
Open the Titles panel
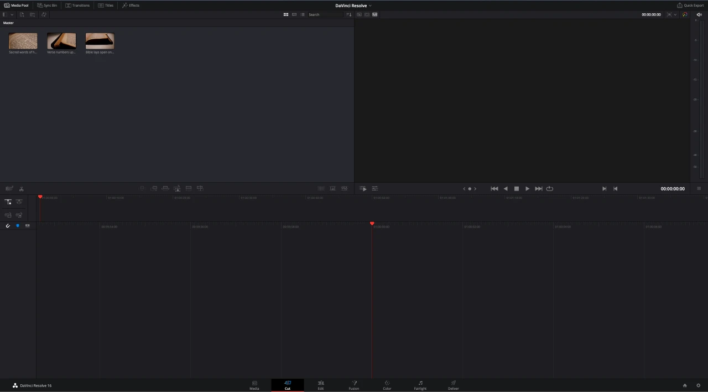(x=106, y=5)
